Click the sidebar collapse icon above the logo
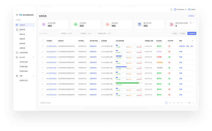Image resolution: width=212 pixels, height=131 pixels. point(17,10)
